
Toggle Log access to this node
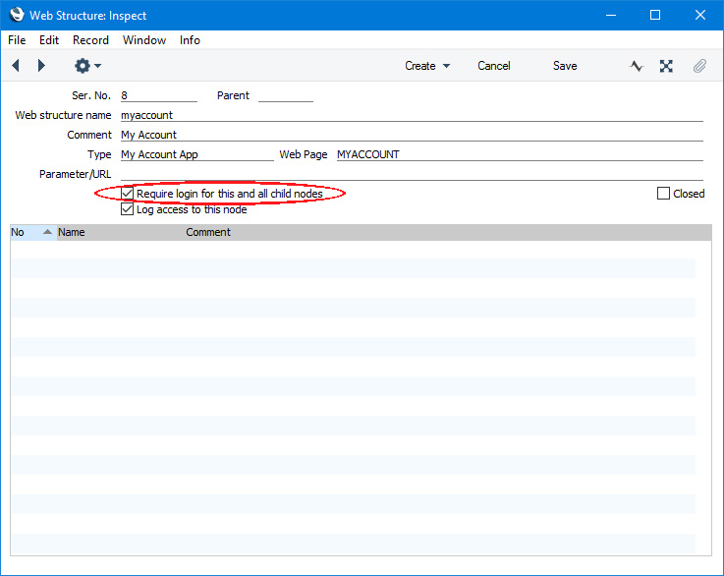[x=127, y=209]
